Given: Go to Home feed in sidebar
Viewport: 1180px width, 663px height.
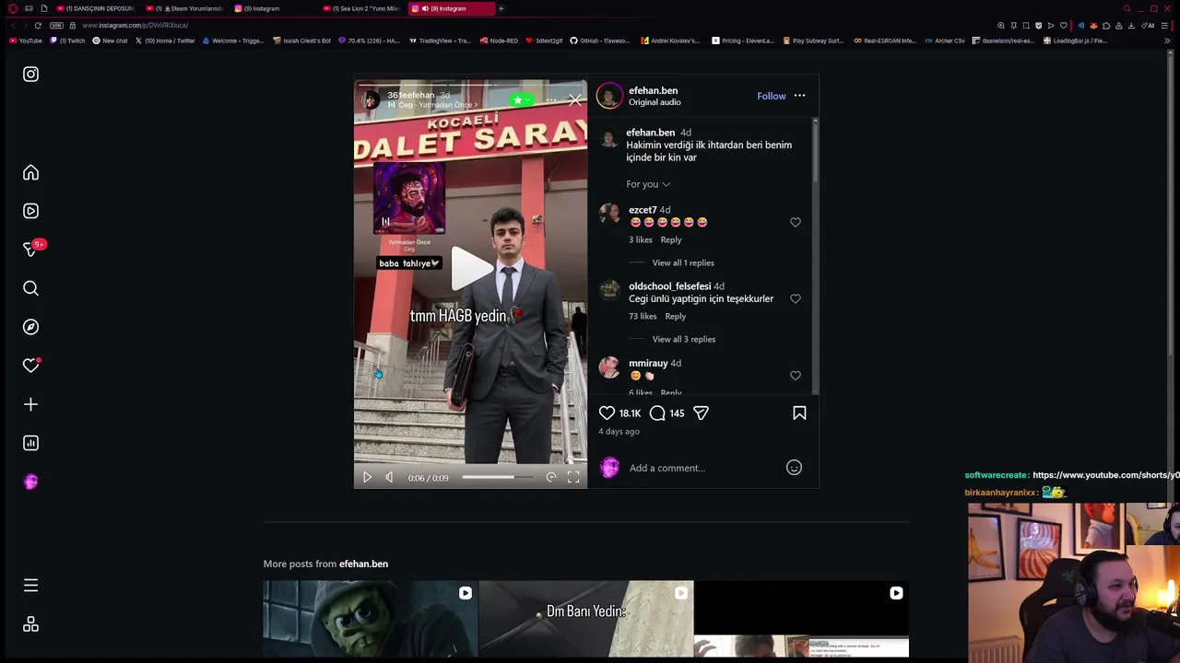Looking at the screenshot, I should pyautogui.click(x=30, y=173).
